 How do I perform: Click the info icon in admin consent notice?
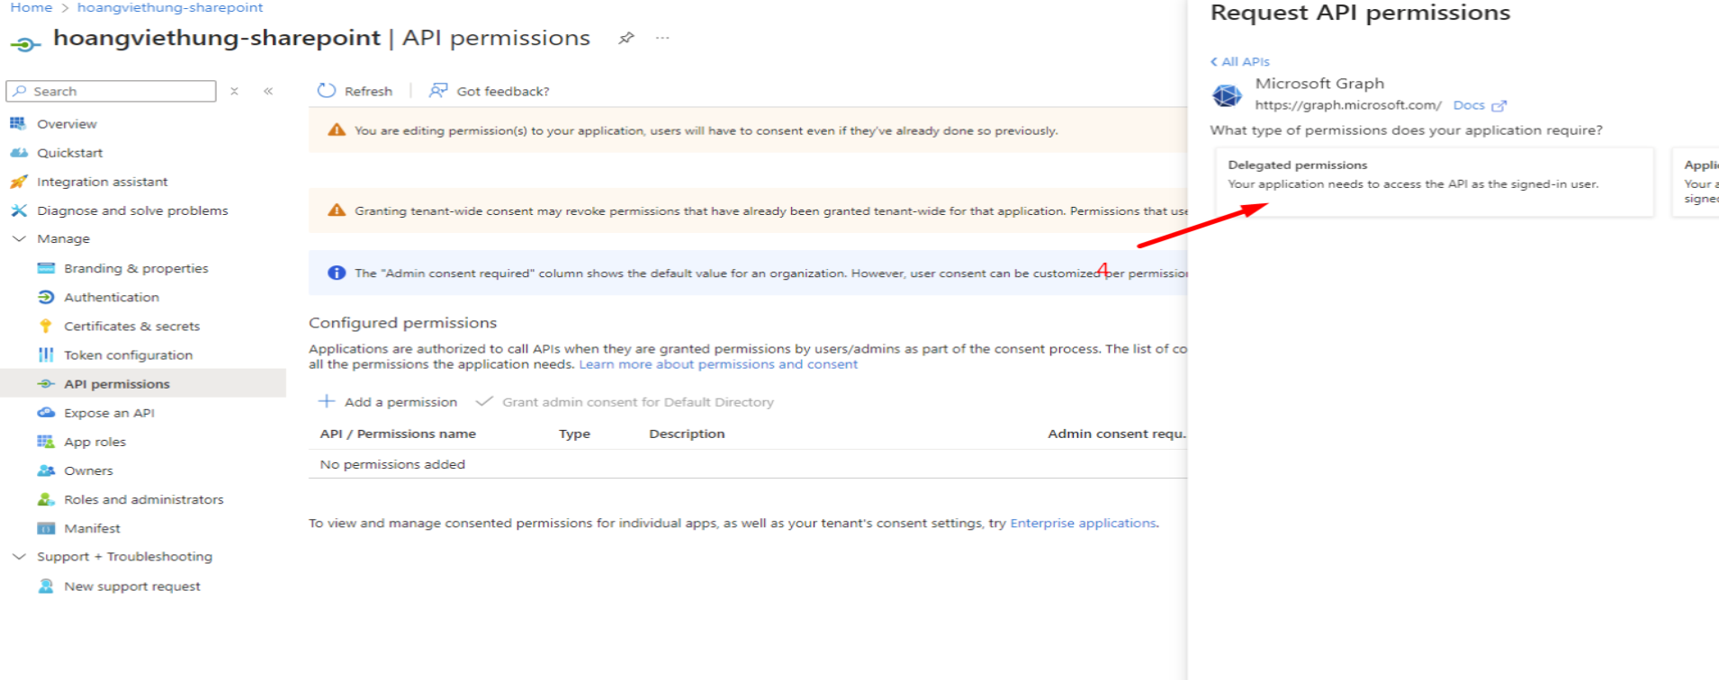pyautogui.click(x=337, y=273)
